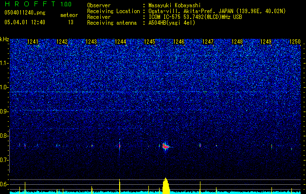
Task: Click the kHz axis unit label
Action: tap(4, 39)
